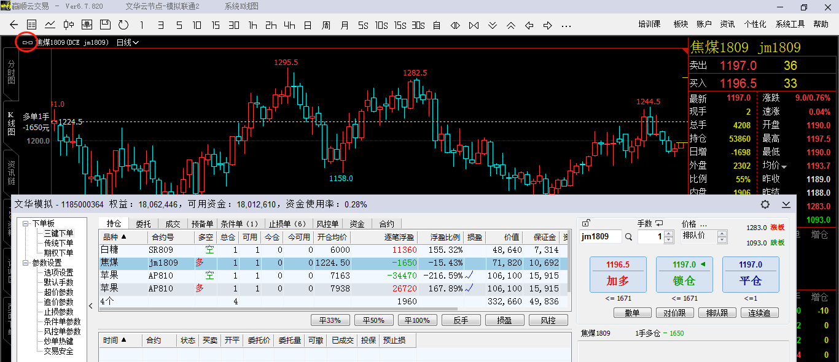Switch to the 委托 tab
The width and height of the screenshot is (839, 362).
pyautogui.click(x=143, y=224)
